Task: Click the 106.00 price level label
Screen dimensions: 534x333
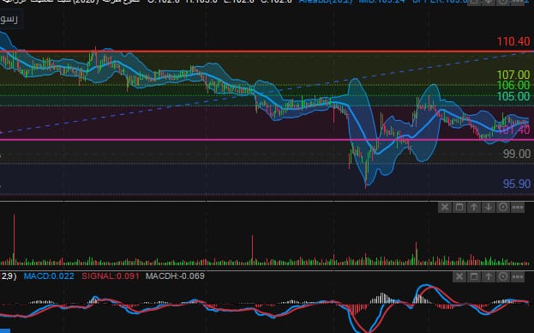Action: [513, 85]
